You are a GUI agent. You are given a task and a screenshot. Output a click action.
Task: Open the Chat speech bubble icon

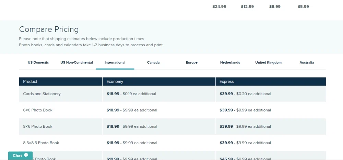[26, 155]
